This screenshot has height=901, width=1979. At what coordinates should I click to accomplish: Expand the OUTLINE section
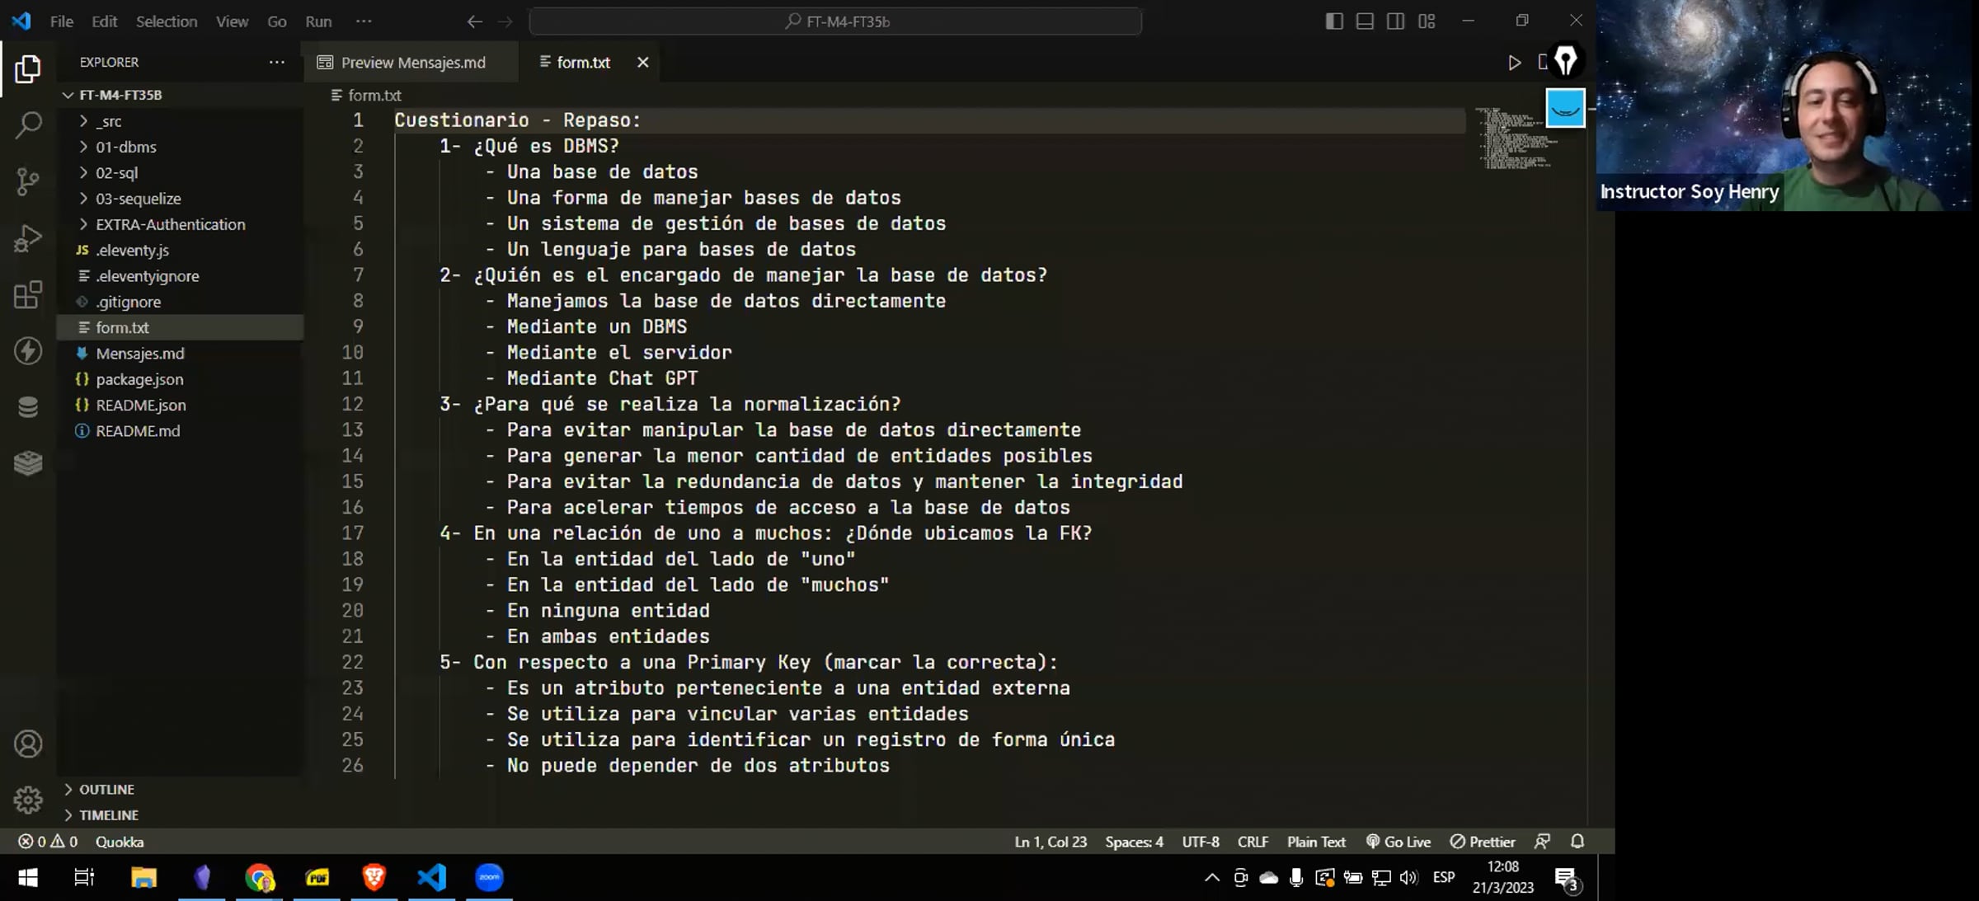point(106,789)
